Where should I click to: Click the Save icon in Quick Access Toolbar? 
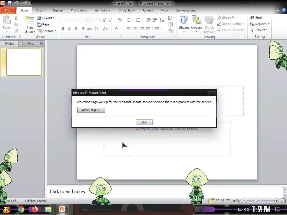tap(10, 3)
